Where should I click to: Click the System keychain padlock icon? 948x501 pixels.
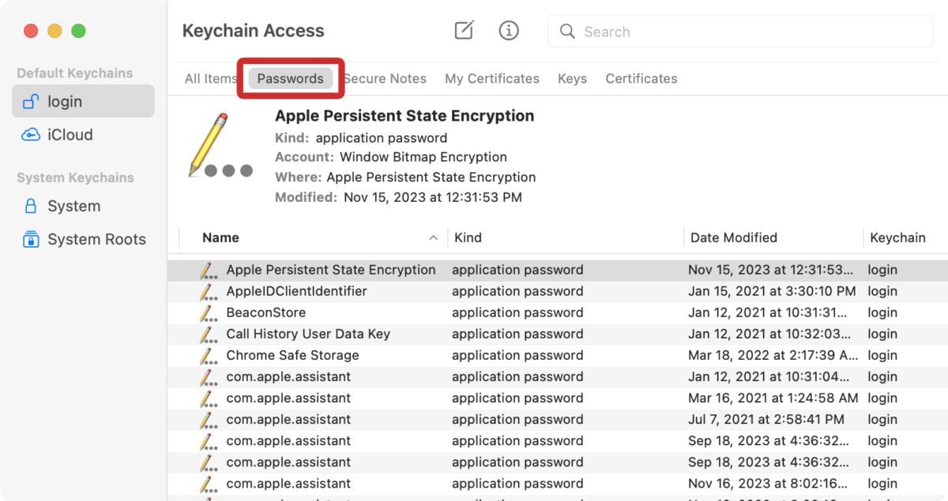pos(31,206)
